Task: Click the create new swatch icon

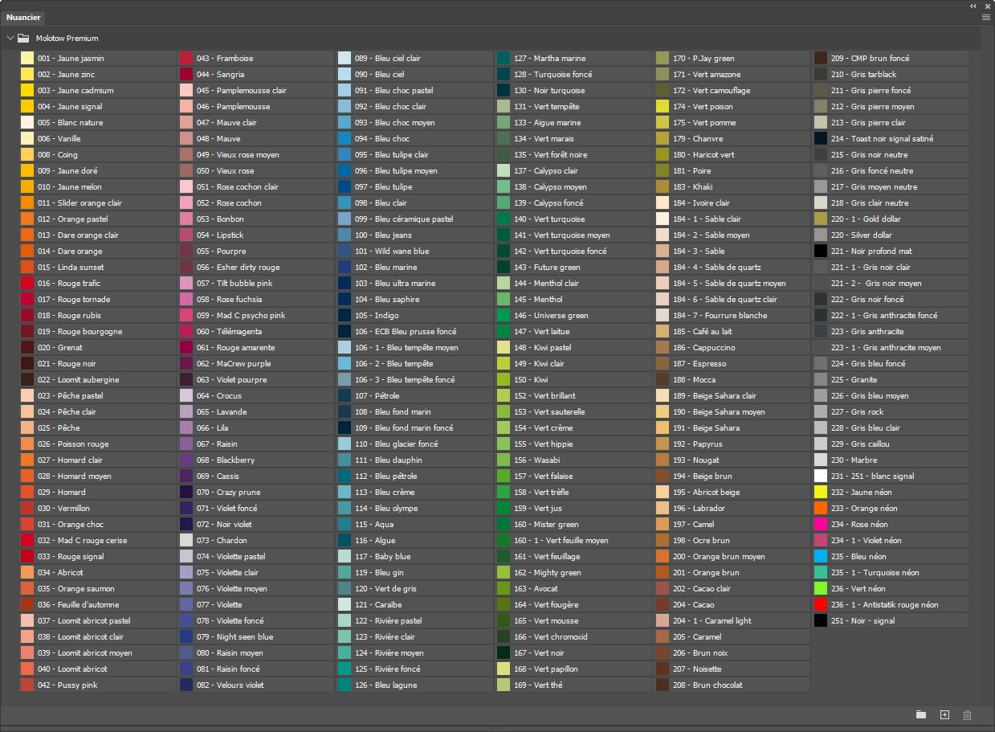Action: (x=944, y=715)
